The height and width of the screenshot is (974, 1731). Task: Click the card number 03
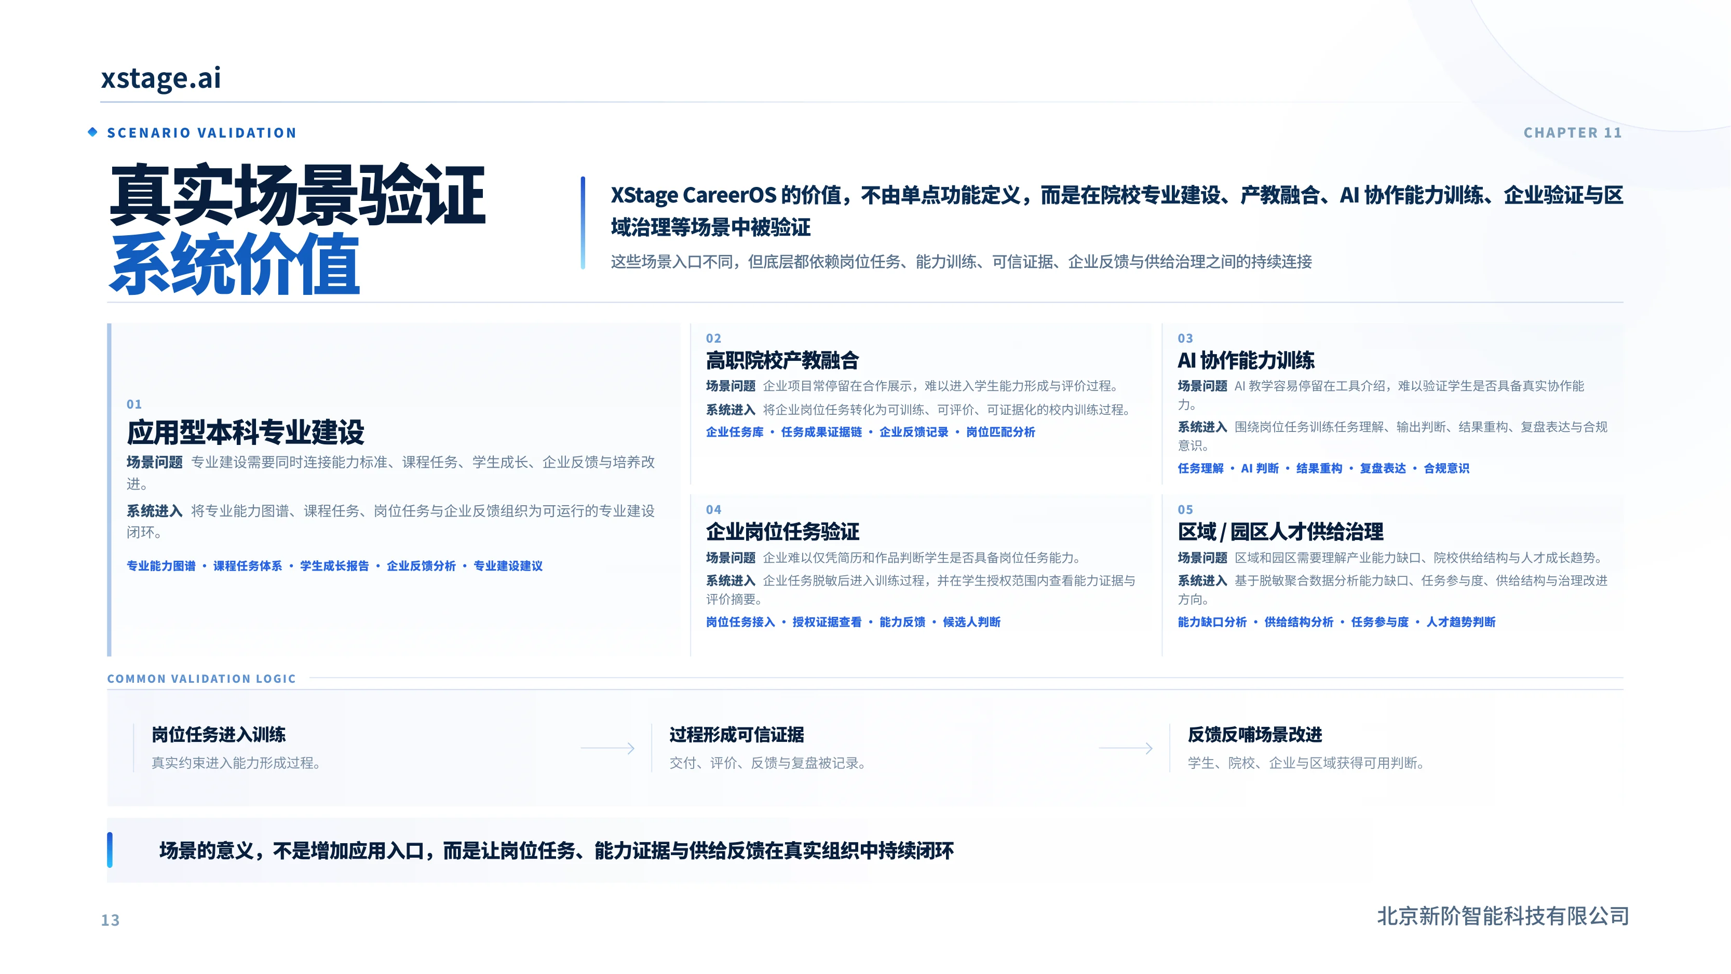tap(1185, 338)
